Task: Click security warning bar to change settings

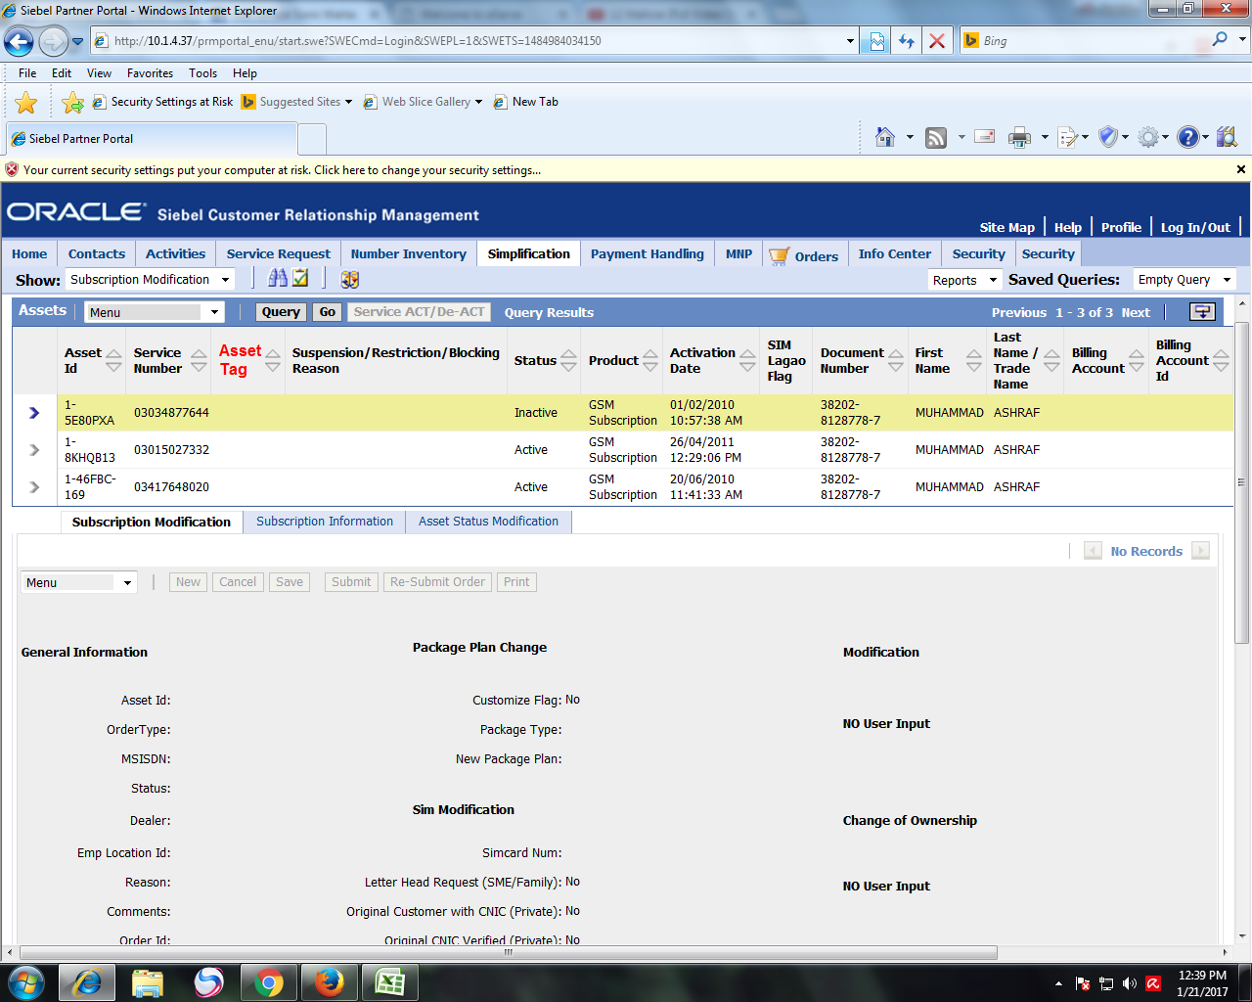Action: (x=282, y=170)
